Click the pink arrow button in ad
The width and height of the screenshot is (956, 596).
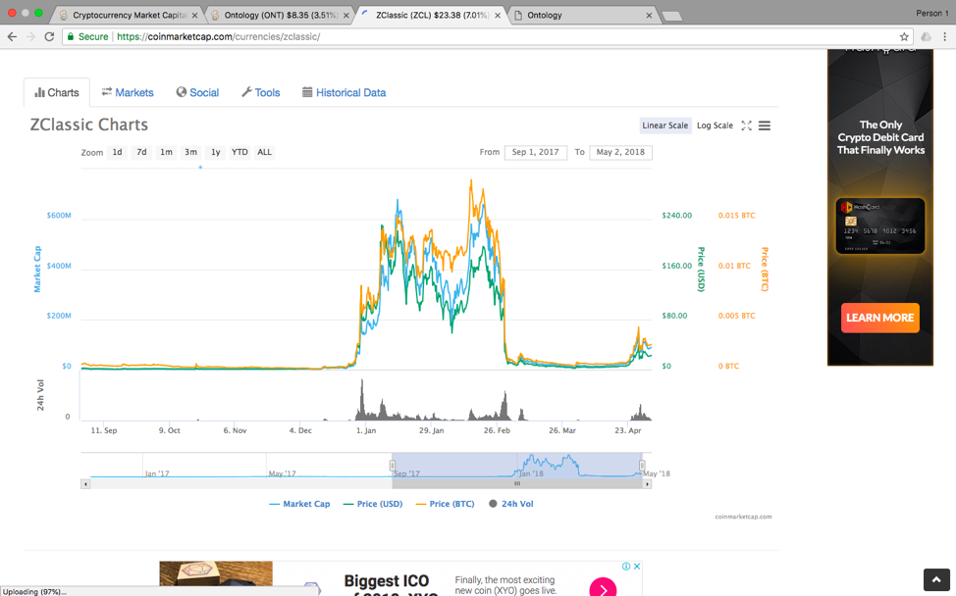pos(603,587)
